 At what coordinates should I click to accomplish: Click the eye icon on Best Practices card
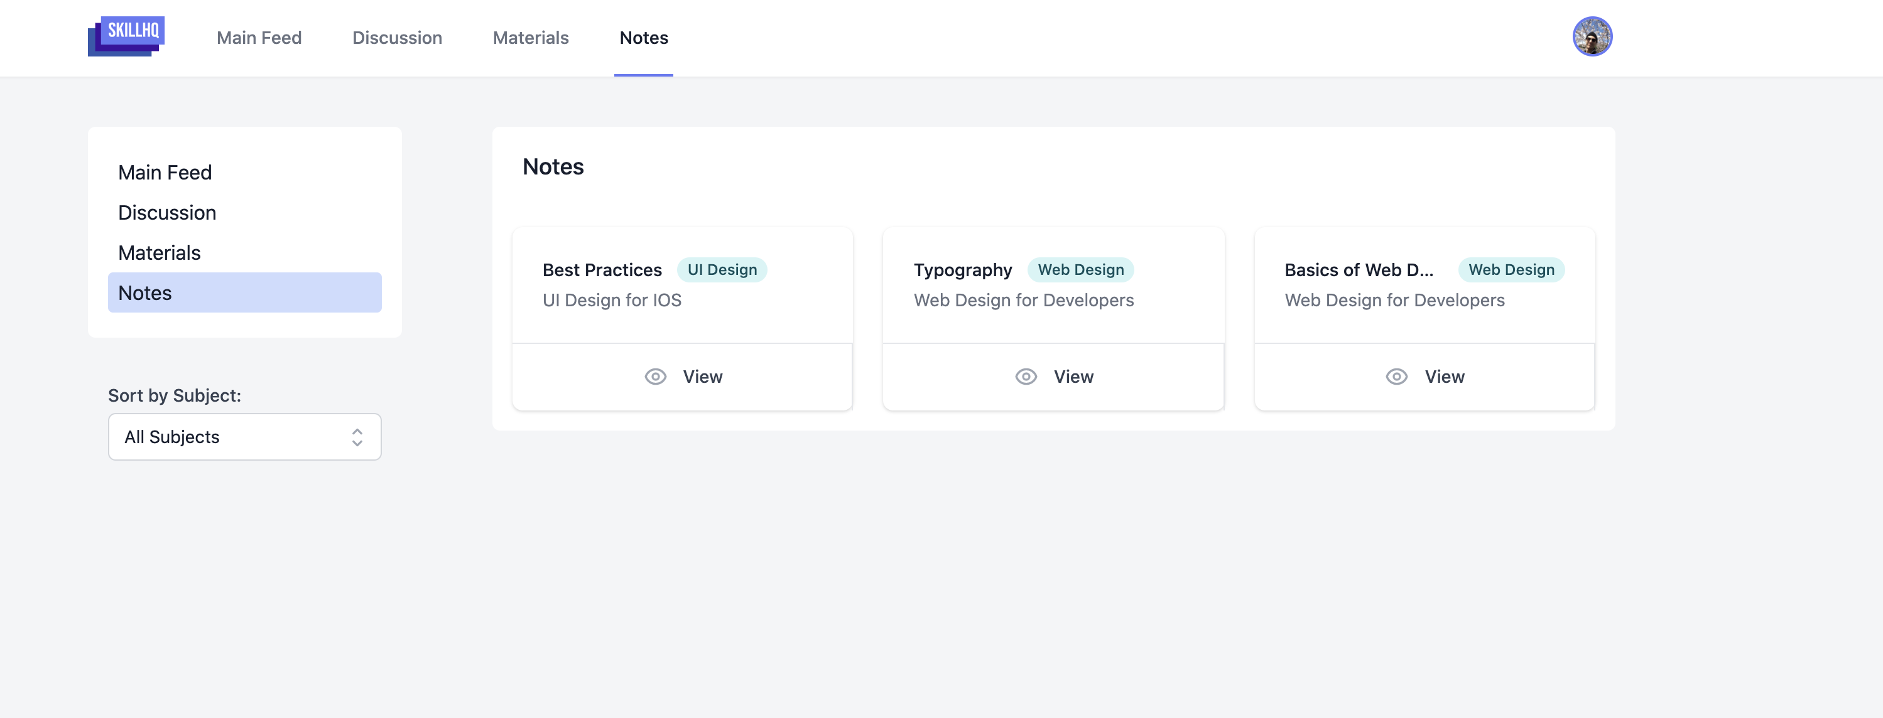(655, 376)
